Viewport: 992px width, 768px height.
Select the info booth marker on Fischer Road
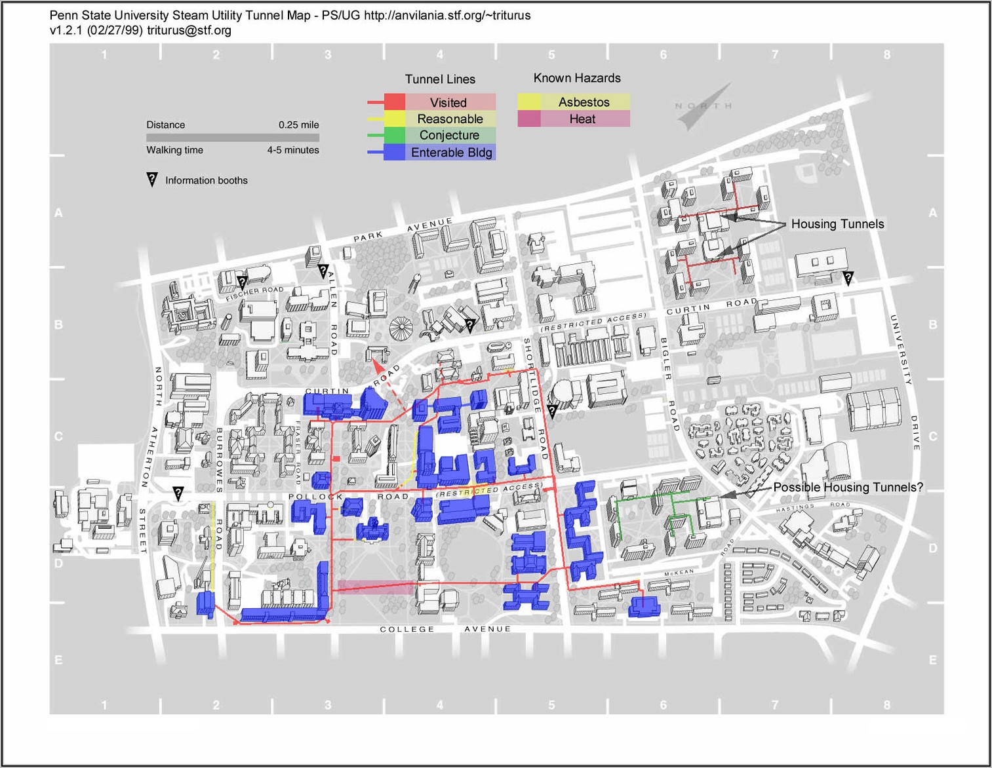(x=242, y=283)
